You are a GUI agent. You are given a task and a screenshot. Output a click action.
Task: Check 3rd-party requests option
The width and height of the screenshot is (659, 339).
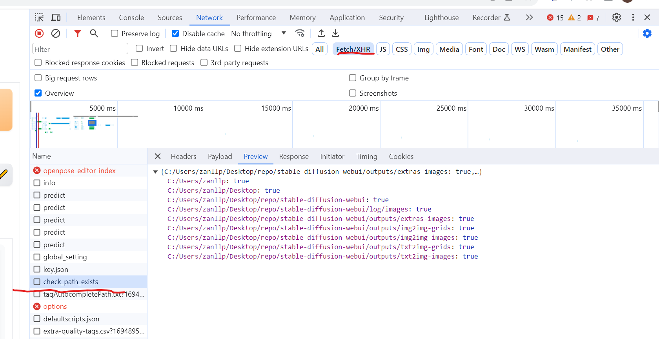click(x=204, y=63)
